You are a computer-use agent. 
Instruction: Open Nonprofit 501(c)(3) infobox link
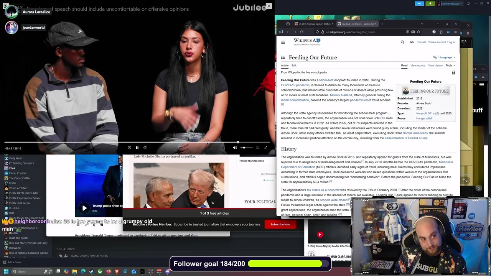click(427, 113)
